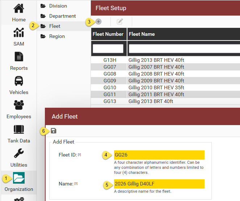Screen dimensions: 240x201
Task: Open the Vehicles bus icon
Action: [x=19, y=81]
